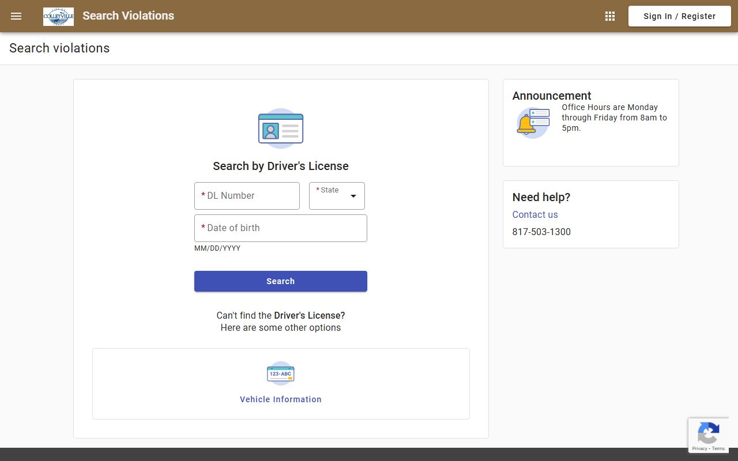Select the phone number 817-503-1300
The height and width of the screenshot is (461, 738).
point(541,232)
